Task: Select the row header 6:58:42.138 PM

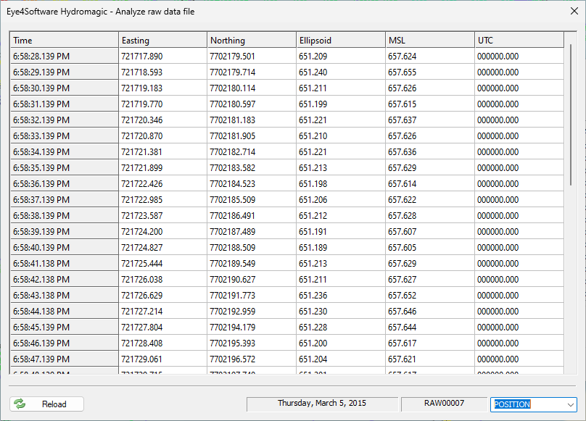Action: (65, 280)
